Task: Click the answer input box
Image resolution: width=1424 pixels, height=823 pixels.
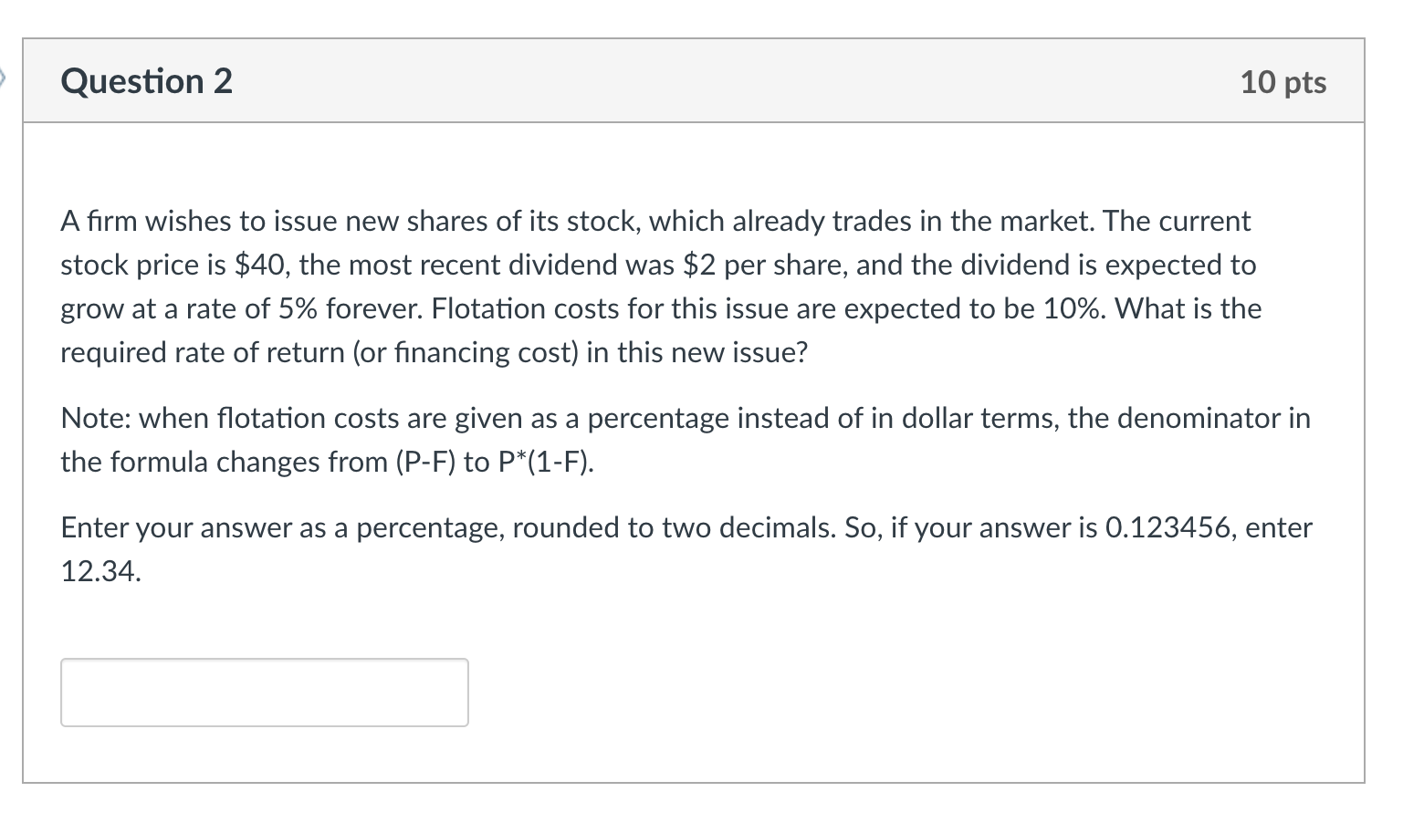Action: point(265,693)
